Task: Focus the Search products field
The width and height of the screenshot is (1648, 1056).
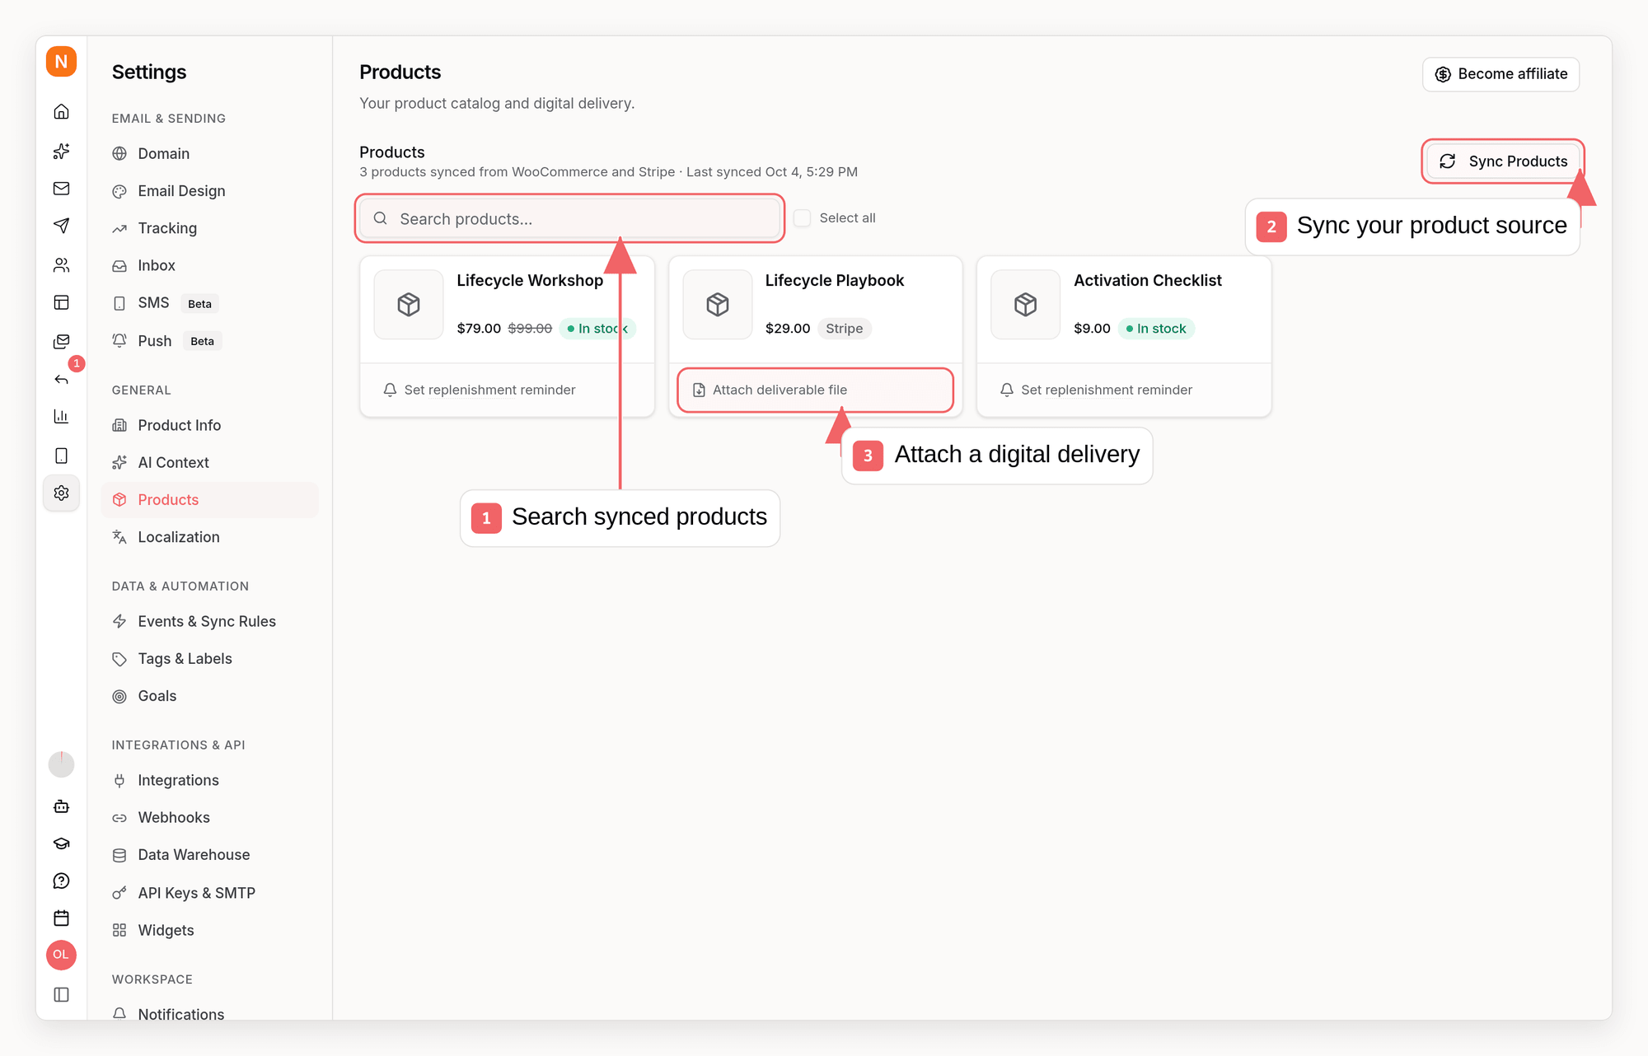Action: [569, 219]
